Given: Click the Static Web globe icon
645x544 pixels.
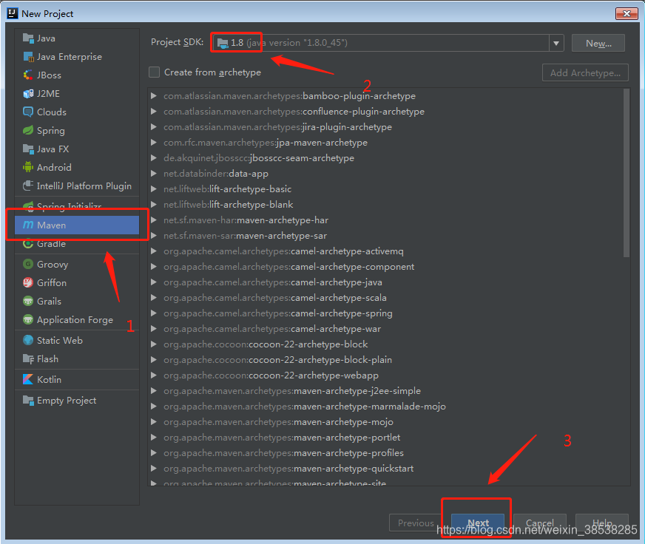Looking at the screenshot, I should tap(28, 340).
